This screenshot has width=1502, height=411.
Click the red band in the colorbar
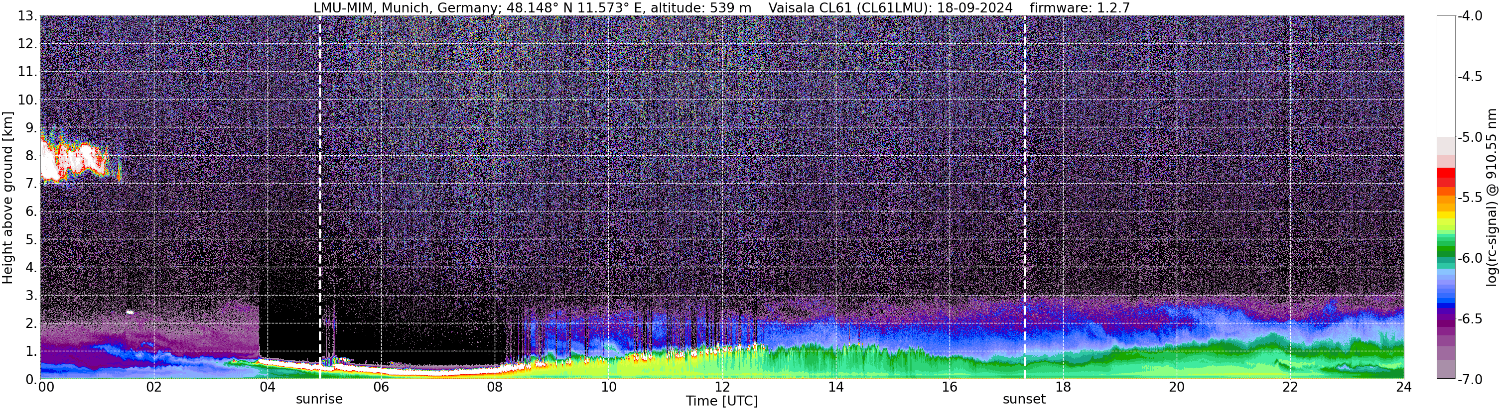pos(1445,173)
